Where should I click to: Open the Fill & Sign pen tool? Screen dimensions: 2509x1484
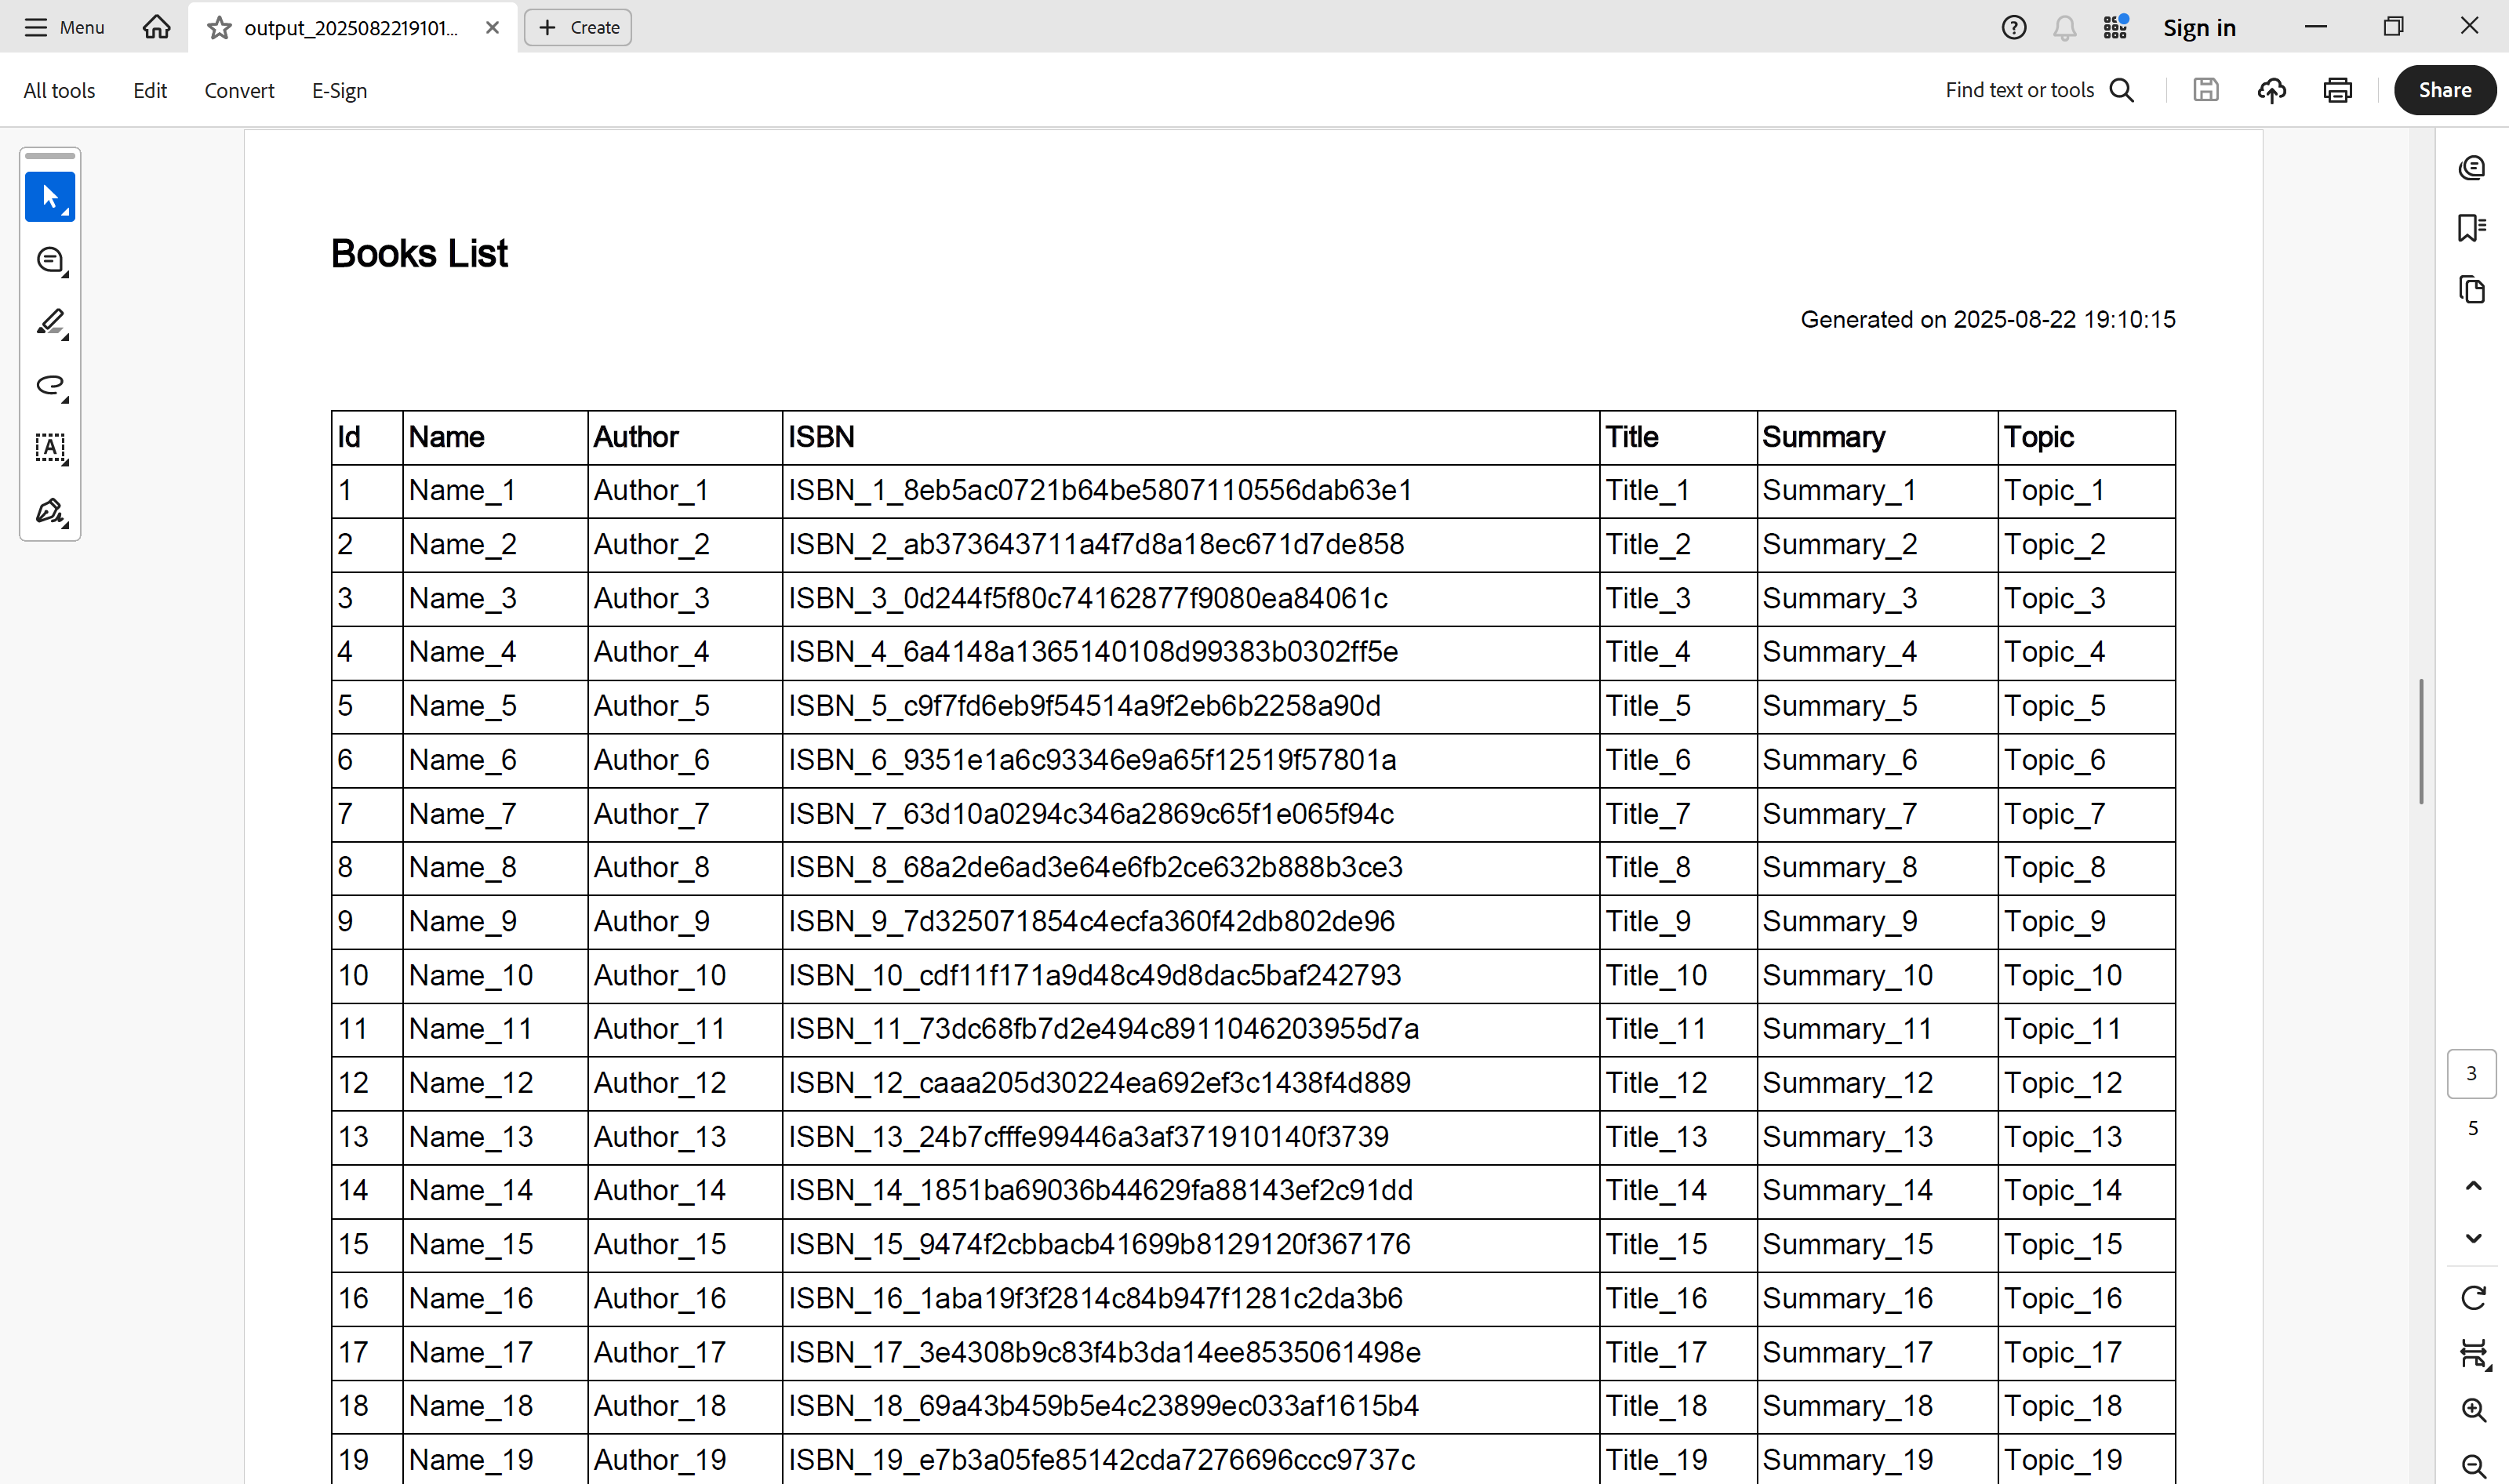[x=49, y=511]
